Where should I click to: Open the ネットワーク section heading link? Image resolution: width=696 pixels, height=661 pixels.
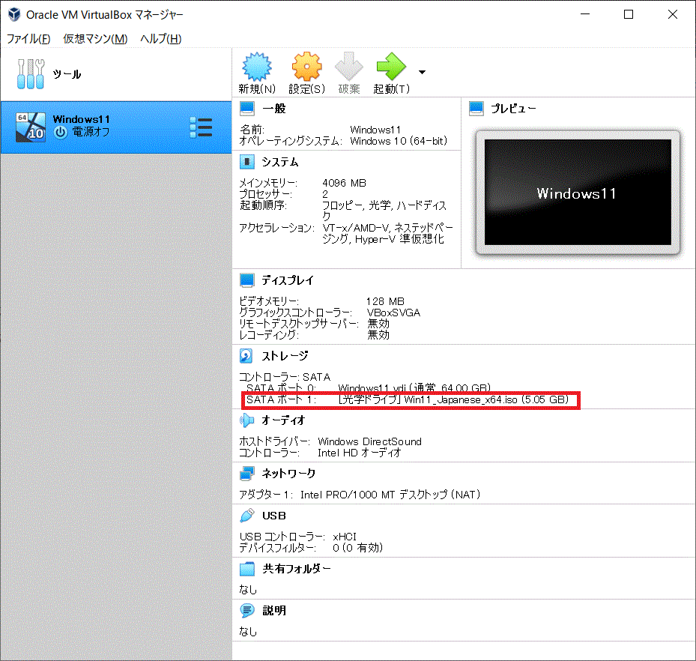click(288, 474)
